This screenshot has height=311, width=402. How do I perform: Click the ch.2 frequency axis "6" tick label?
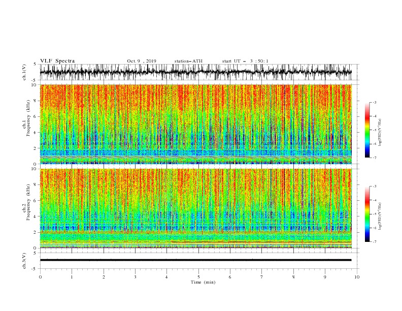point(35,201)
